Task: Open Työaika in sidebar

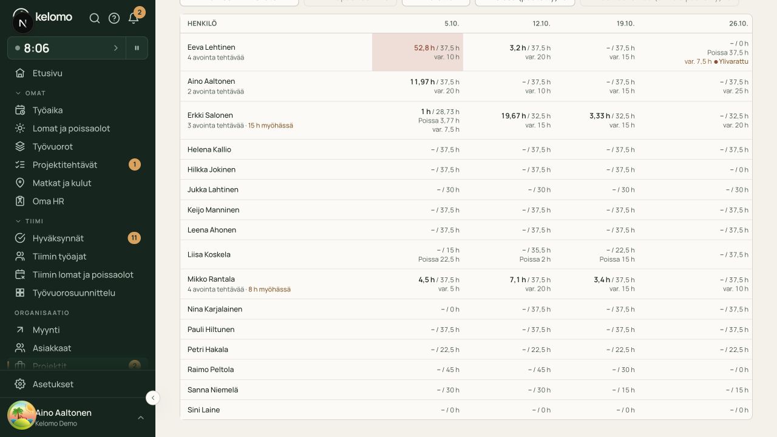Action: pyautogui.click(x=78, y=110)
